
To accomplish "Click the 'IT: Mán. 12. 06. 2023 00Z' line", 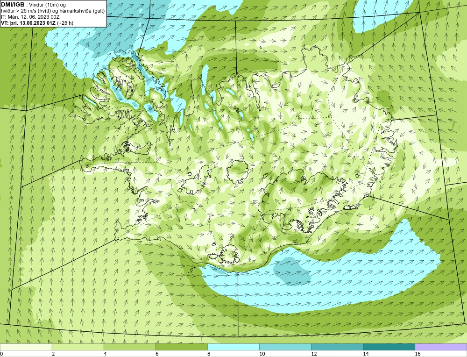I will [x=30, y=17].
